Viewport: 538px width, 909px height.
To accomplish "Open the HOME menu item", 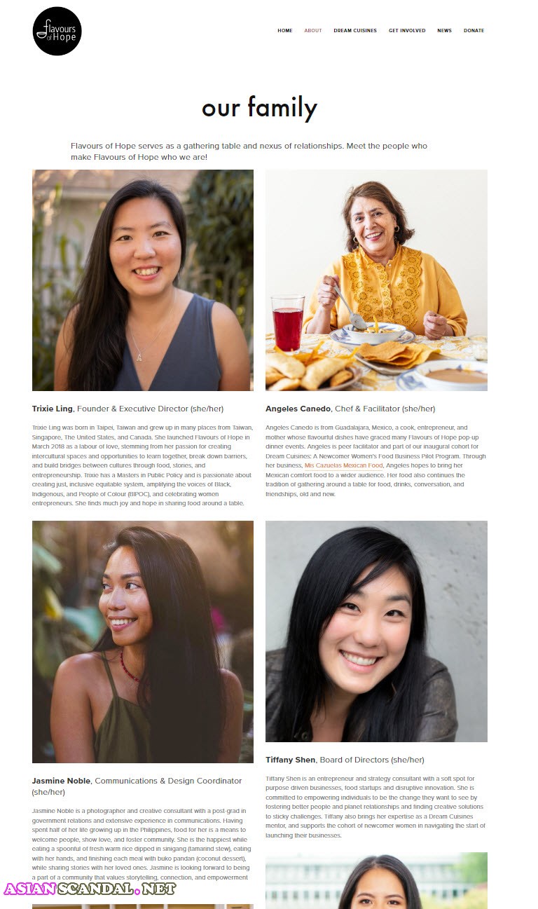I will coord(285,31).
